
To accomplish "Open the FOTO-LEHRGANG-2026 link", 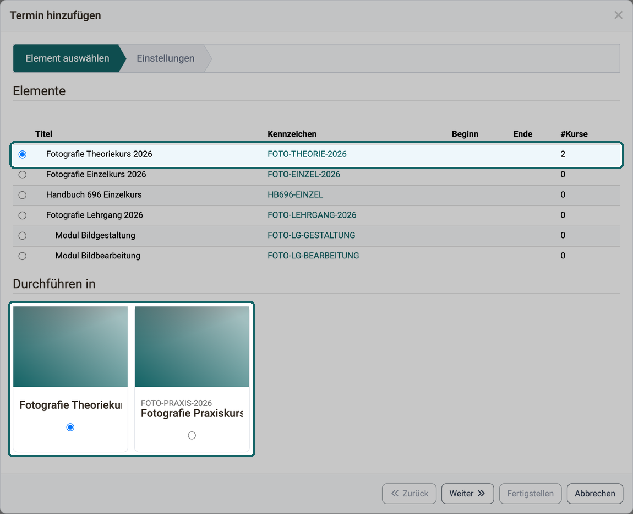I will click(312, 215).
